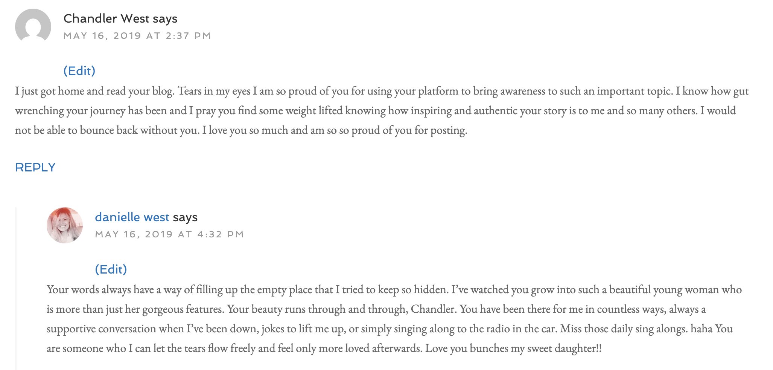Click the word "says" after danielle west
773x370 pixels.
pos(185,217)
